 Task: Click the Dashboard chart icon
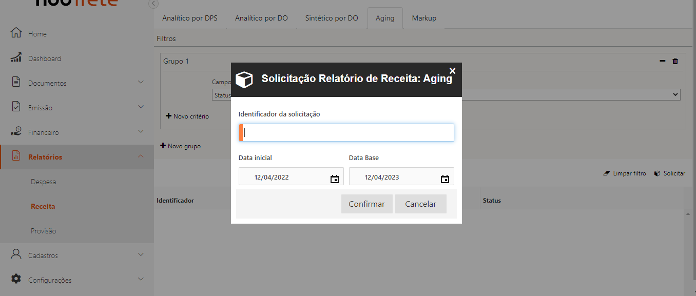[x=16, y=57]
